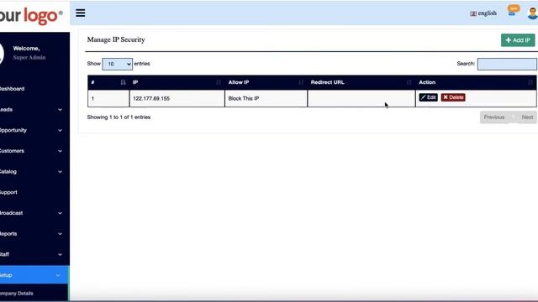Expand the Broadcast menu chevron
This screenshot has width=538, height=302.
click(x=60, y=213)
